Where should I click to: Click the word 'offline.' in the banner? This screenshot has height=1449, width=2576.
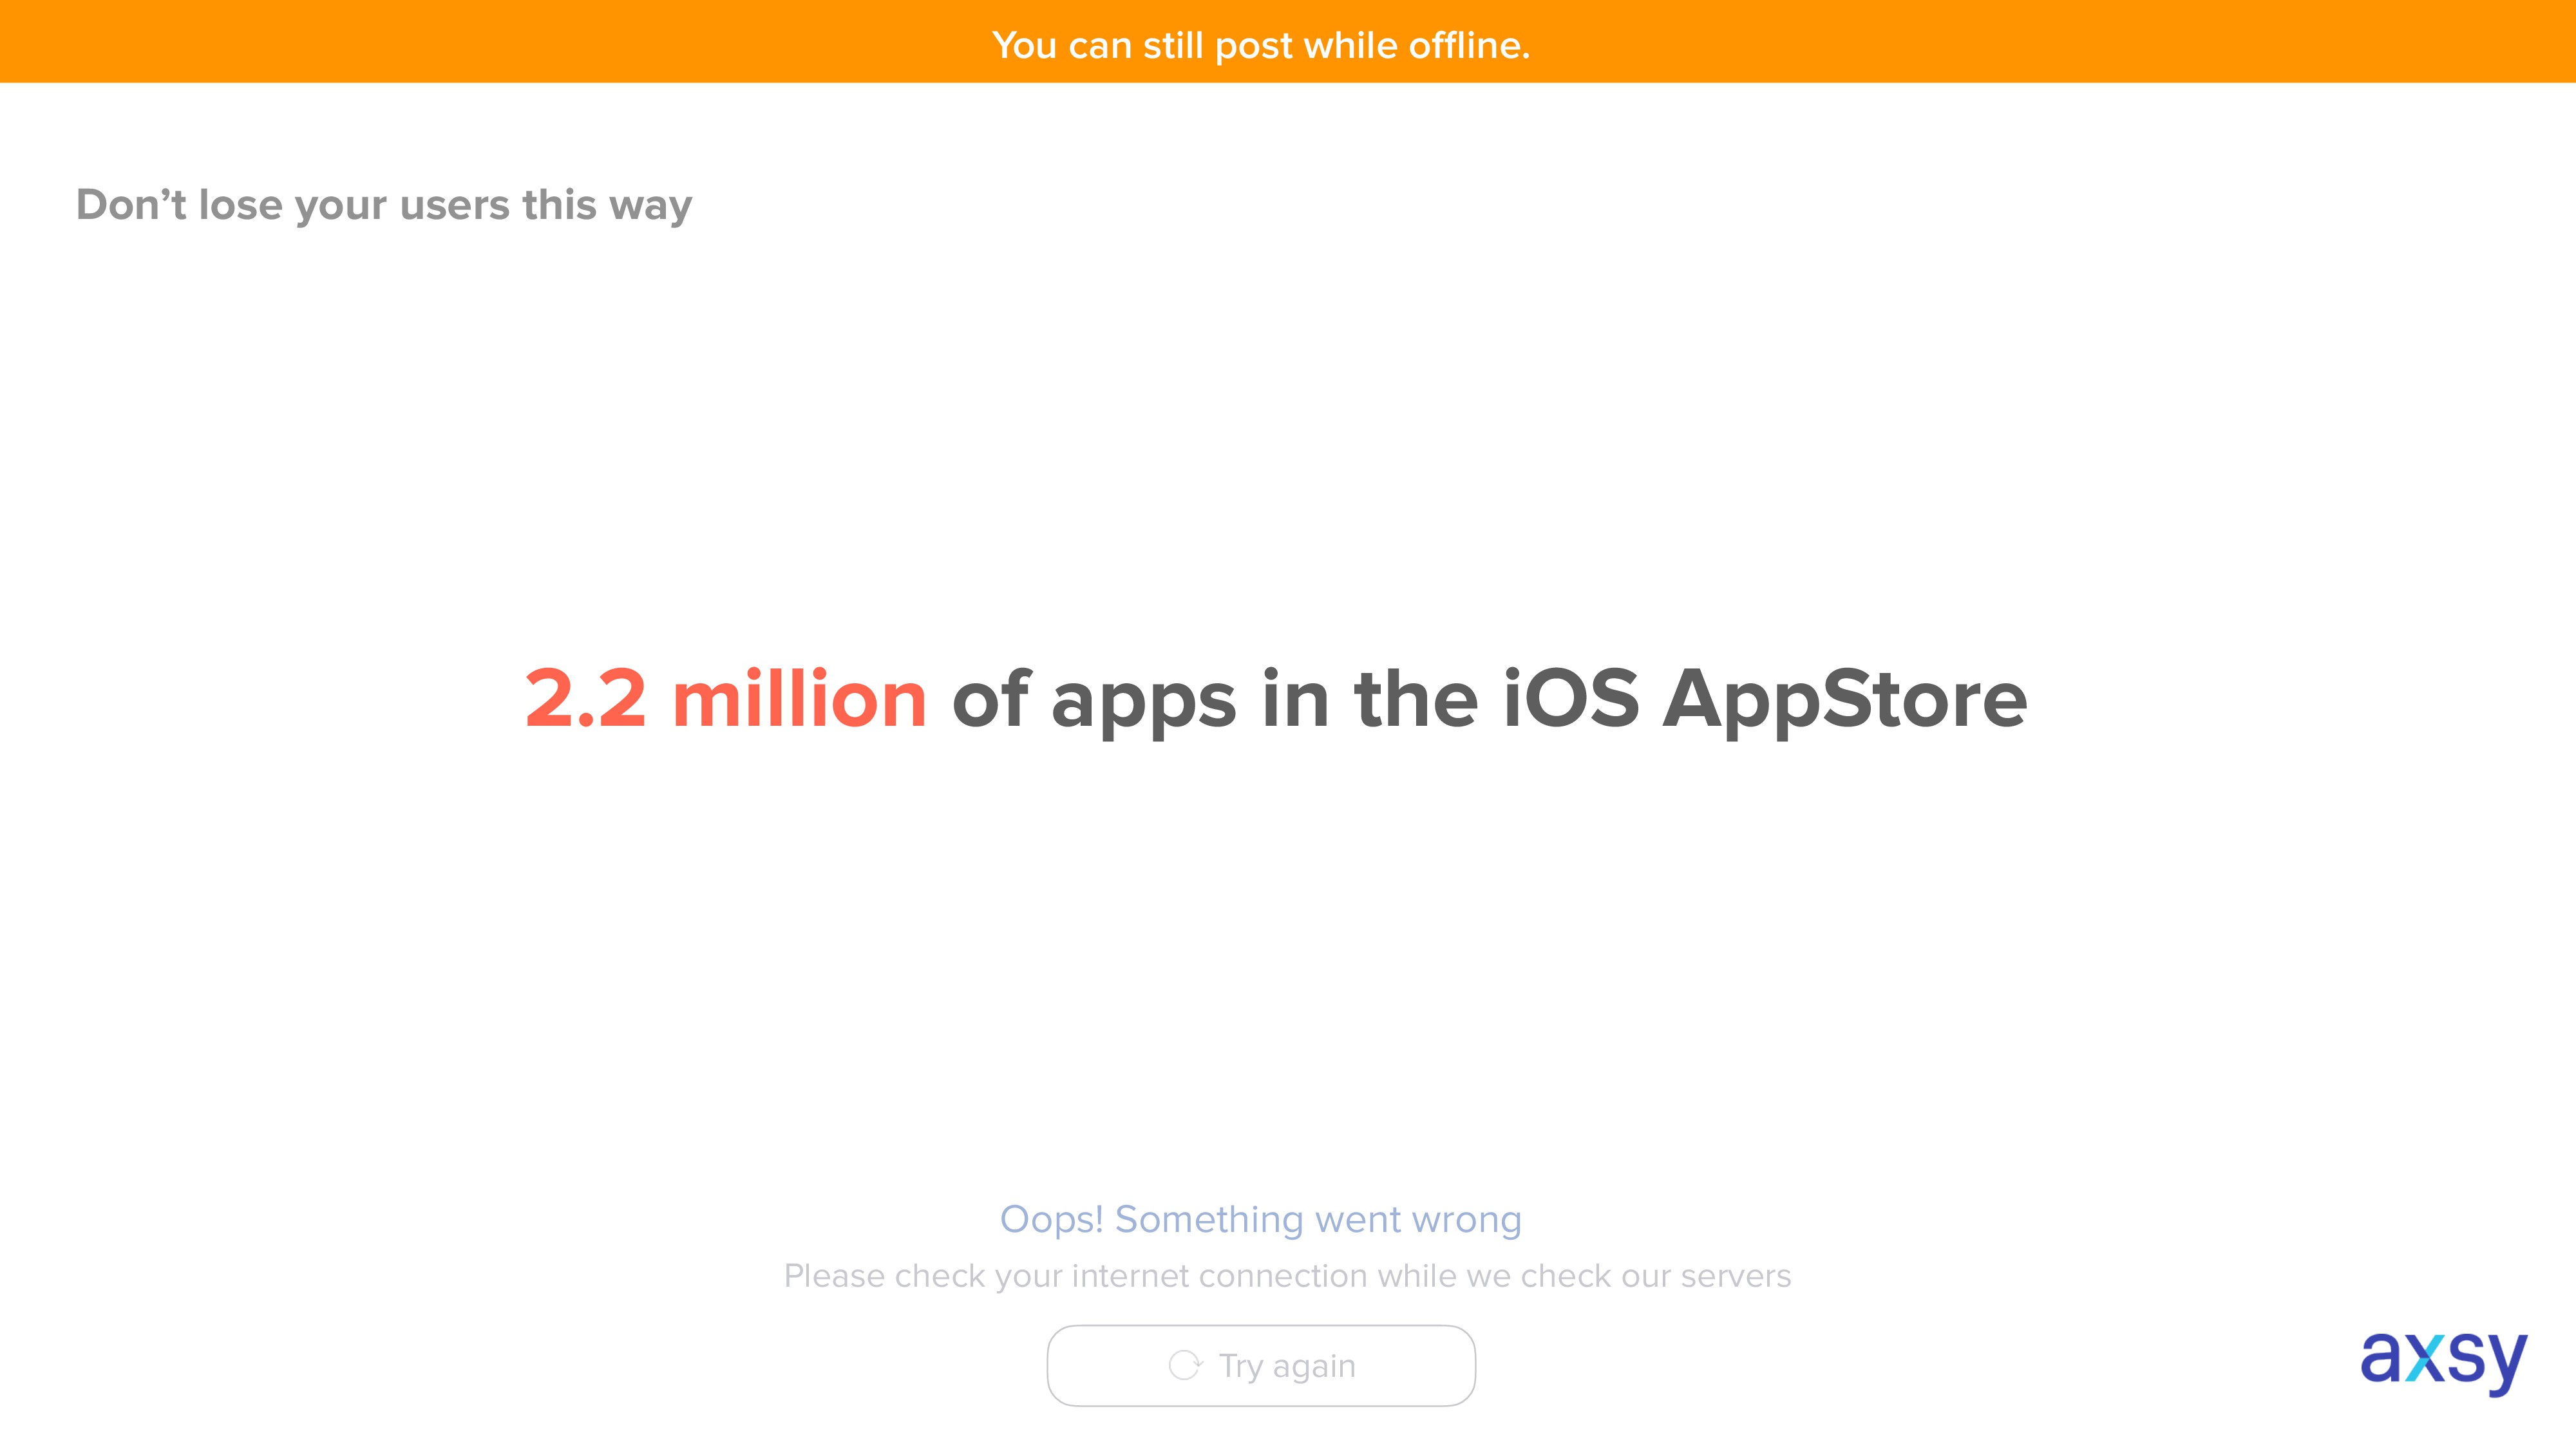point(1470,45)
